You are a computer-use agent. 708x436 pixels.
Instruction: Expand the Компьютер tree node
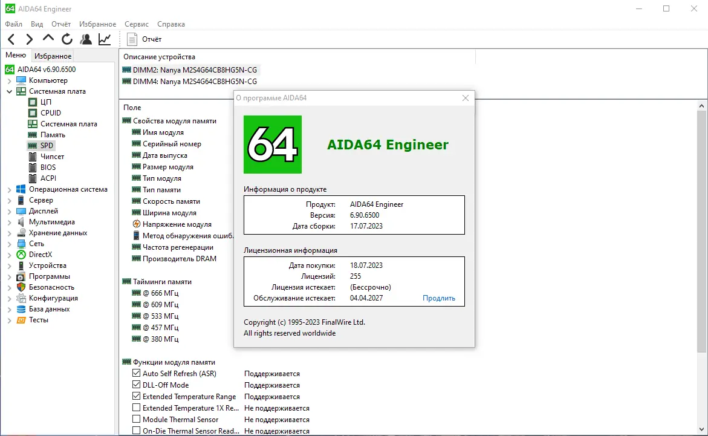pyautogui.click(x=10, y=80)
